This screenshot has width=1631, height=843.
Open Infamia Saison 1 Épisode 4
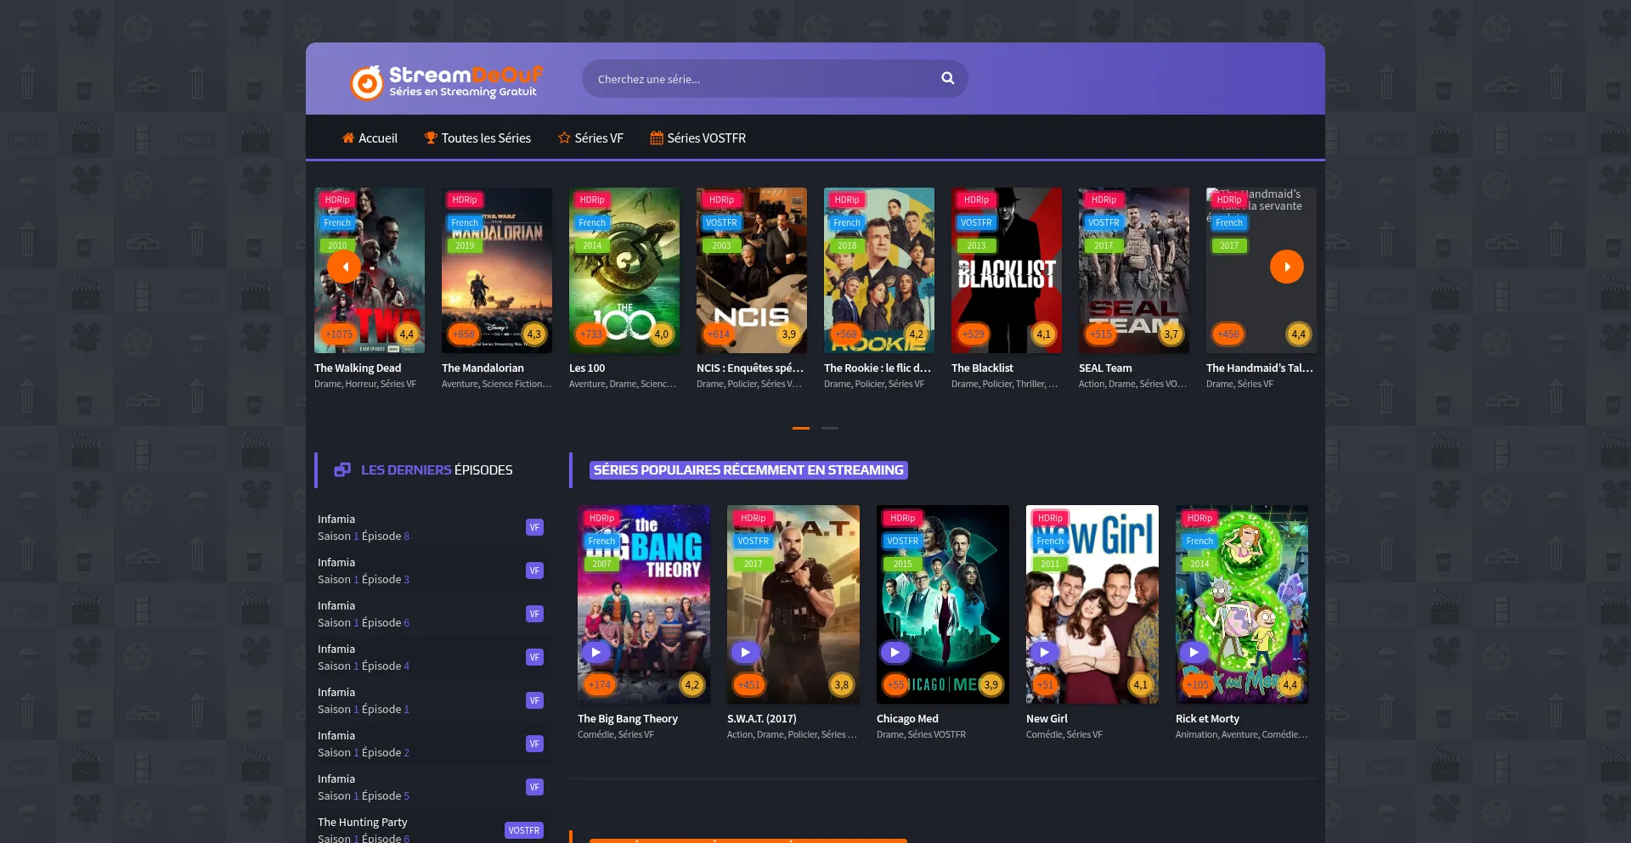432,657
